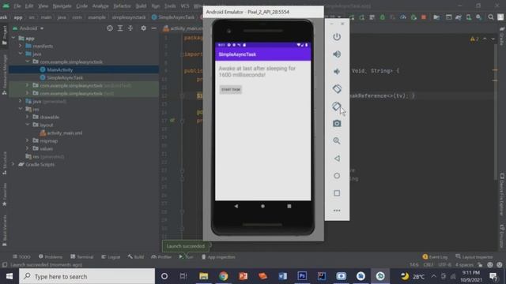Tap the phone's on-screen back button
Viewport: 506px width, 284px height.
pos(236,206)
